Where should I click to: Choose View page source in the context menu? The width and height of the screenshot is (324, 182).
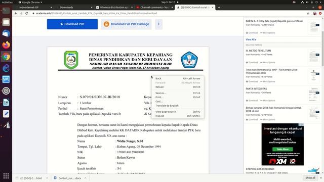pyautogui.click(x=178, y=112)
